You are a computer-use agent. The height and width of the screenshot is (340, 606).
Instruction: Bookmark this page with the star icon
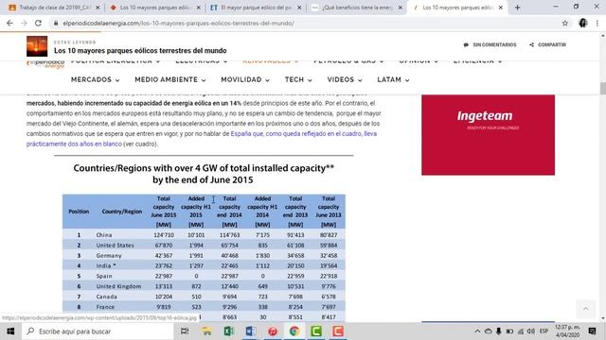pyautogui.click(x=565, y=23)
